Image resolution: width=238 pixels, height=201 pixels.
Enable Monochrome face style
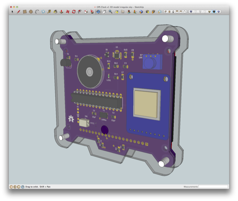click(x=218, y=12)
